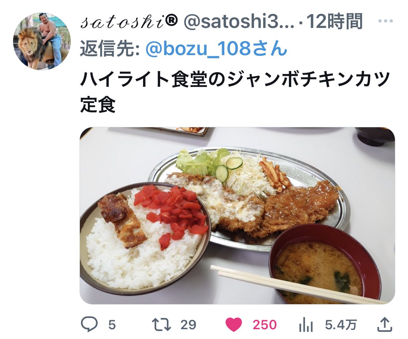
Task: Open the tweet text ハイライト食堂のジャンボチキンカツ
Action: pos(235,79)
